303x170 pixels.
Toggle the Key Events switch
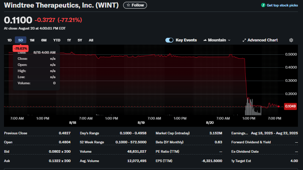click(169, 40)
